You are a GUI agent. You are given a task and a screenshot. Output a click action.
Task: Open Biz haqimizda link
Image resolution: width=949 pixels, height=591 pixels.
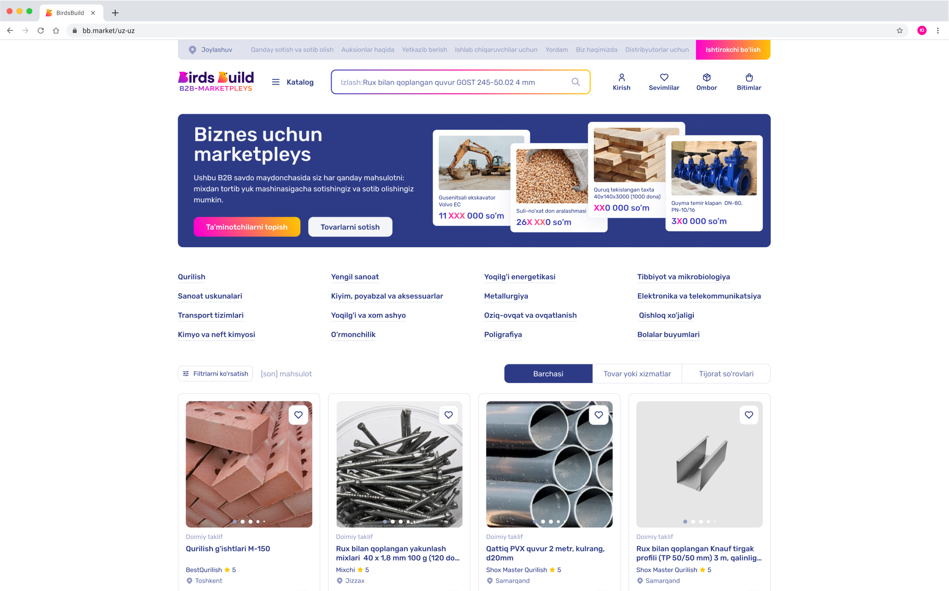point(597,50)
